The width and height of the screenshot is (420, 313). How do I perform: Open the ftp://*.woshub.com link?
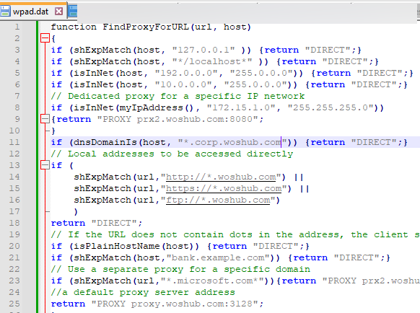[x=218, y=200]
